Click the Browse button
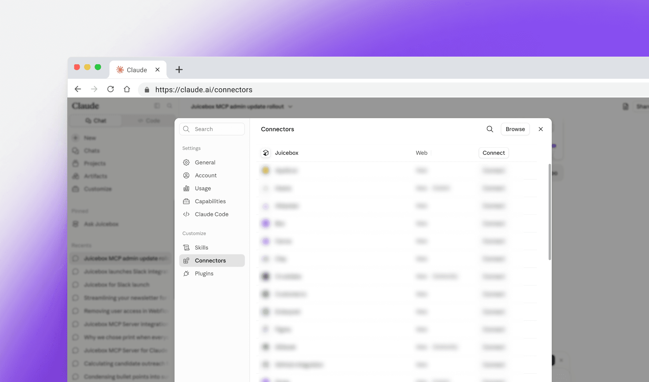 (x=515, y=129)
